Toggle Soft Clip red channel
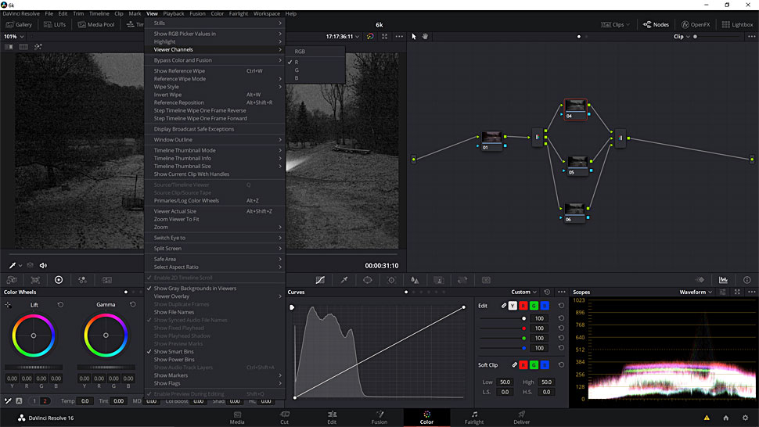The image size is (759, 427). (523, 364)
